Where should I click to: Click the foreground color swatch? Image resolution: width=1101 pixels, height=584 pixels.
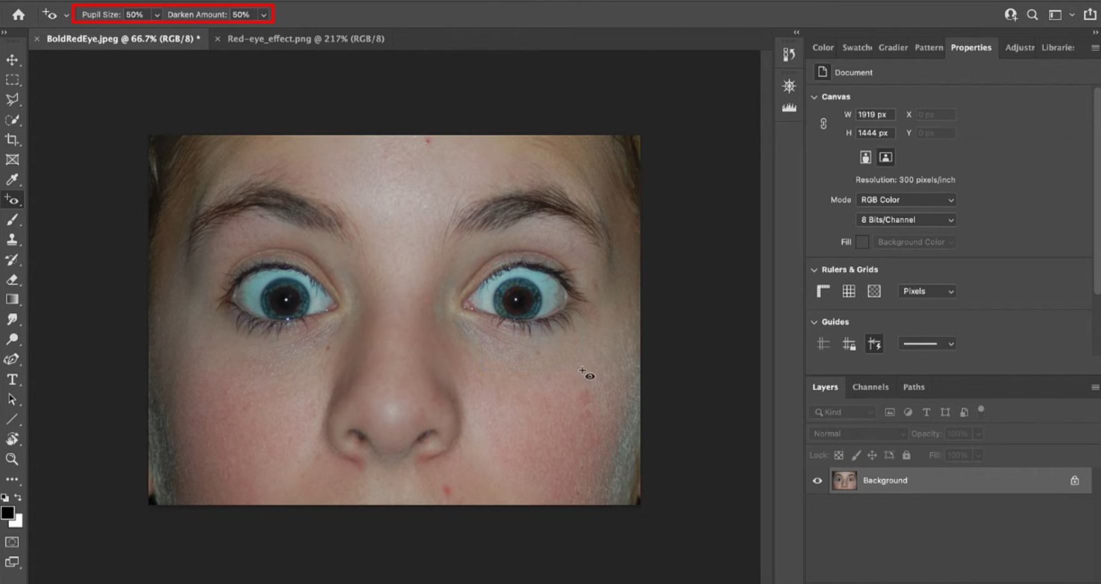coord(8,513)
